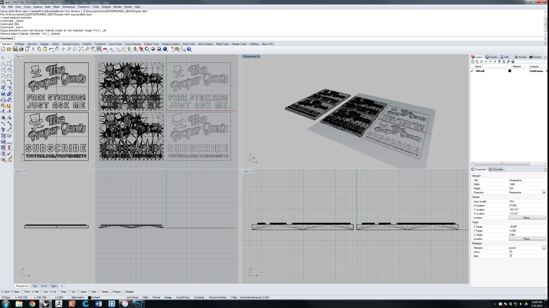Viewport: 549px width, 308px height.
Task: Toggle Grid Snap in status bar
Action: (x=132, y=297)
